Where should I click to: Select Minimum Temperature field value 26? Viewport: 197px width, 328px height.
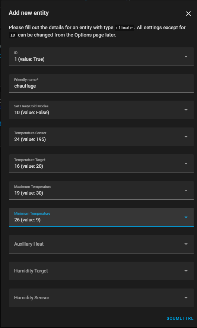click(101, 217)
